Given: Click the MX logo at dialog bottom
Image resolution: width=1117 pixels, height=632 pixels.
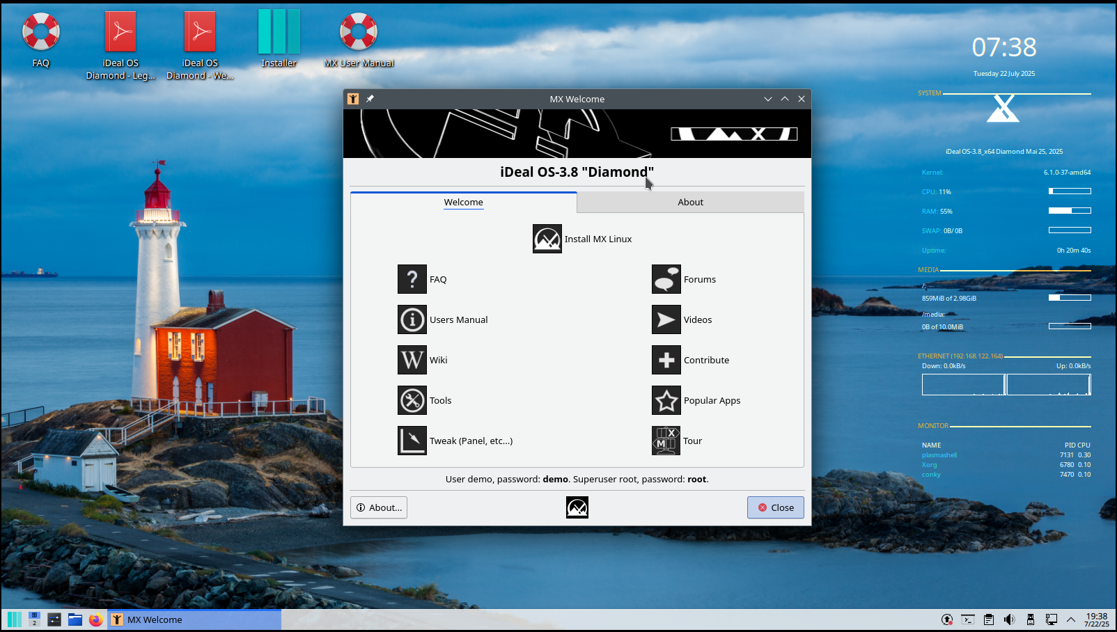Looking at the screenshot, I should coord(577,507).
